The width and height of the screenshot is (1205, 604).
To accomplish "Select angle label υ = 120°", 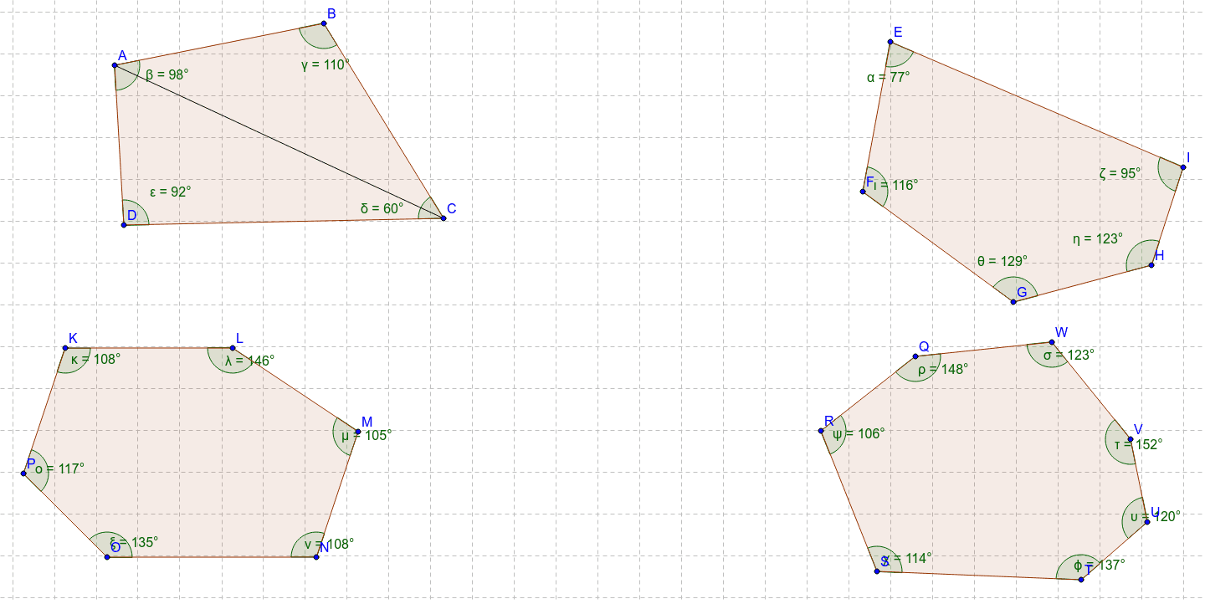I will (1156, 516).
